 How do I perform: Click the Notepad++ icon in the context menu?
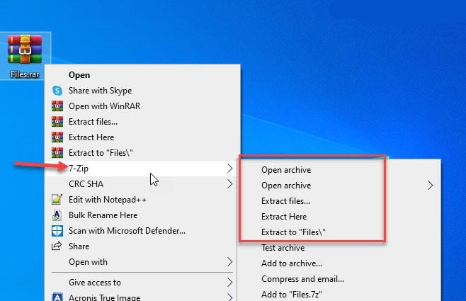pyautogui.click(x=57, y=200)
